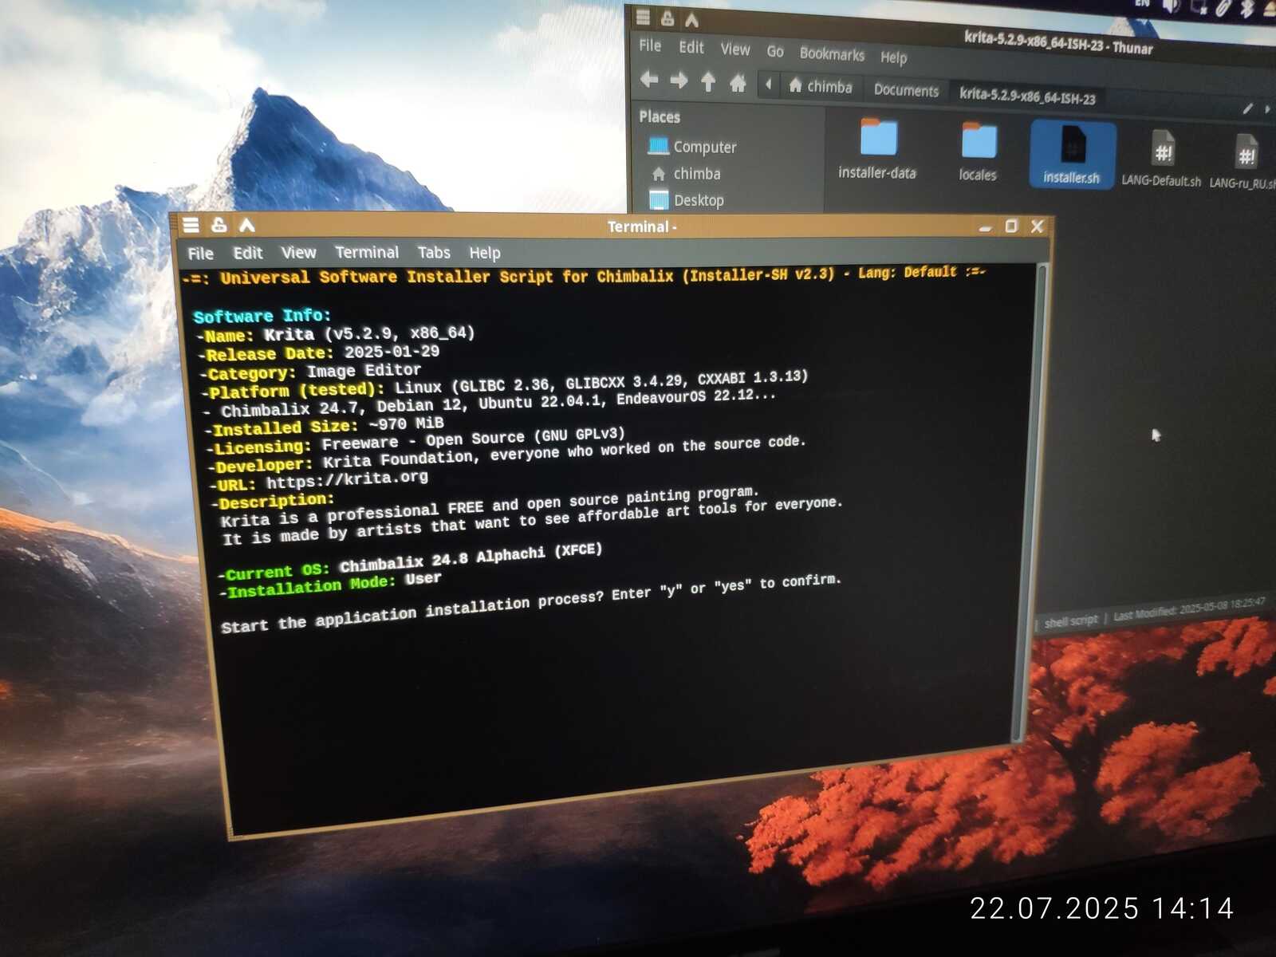Open the Thunar File menu
Screen dimensions: 1276x957
point(650,45)
